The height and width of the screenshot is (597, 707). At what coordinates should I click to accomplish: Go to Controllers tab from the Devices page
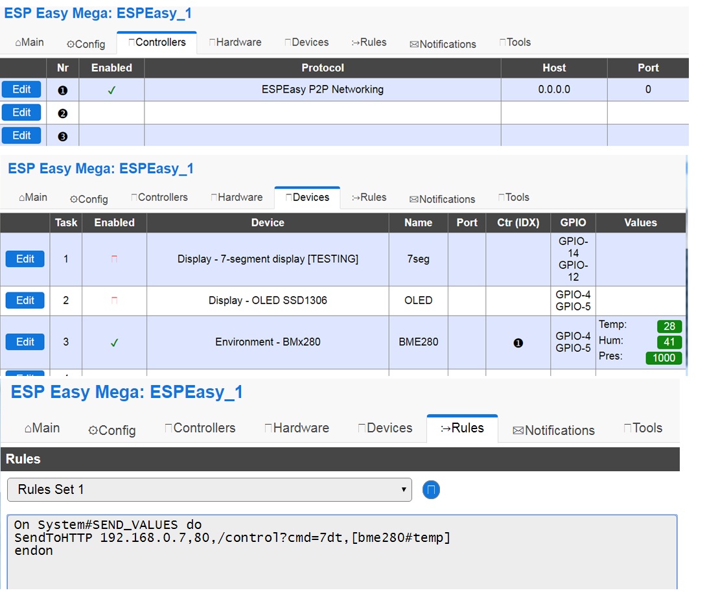(159, 198)
